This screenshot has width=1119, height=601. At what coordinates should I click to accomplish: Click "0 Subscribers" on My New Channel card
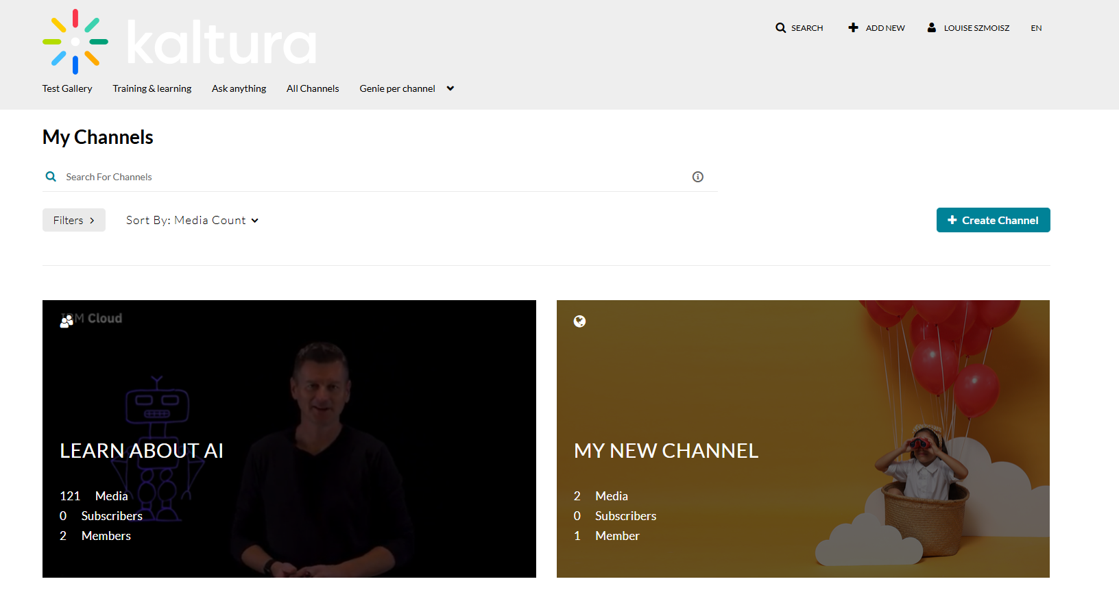tap(615, 516)
